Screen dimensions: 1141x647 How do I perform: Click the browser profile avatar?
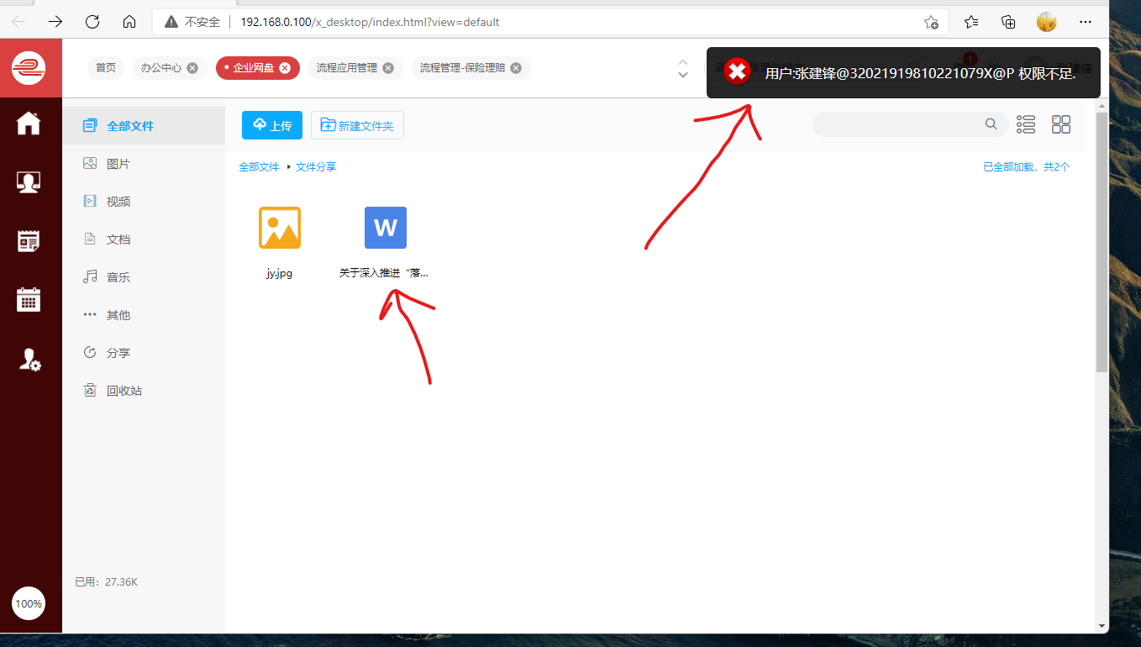coord(1046,22)
